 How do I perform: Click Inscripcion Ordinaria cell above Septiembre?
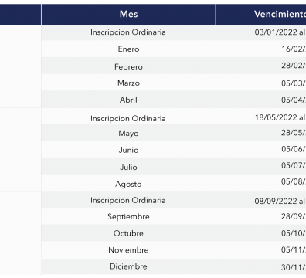(128, 200)
